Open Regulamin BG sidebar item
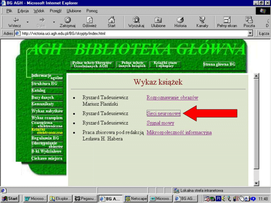The height and width of the screenshot is (203, 271). point(47,138)
